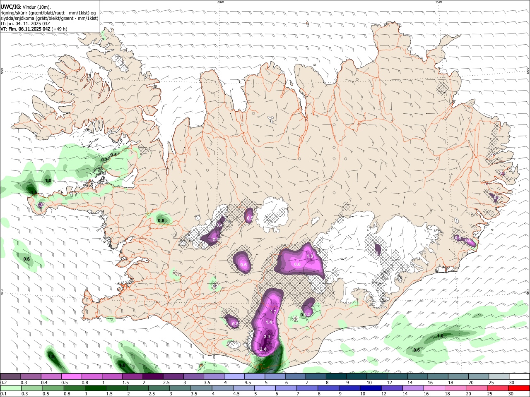Click the white swatch after 30 in the top legend row
This screenshot has width=530, height=397.
point(520,377)
